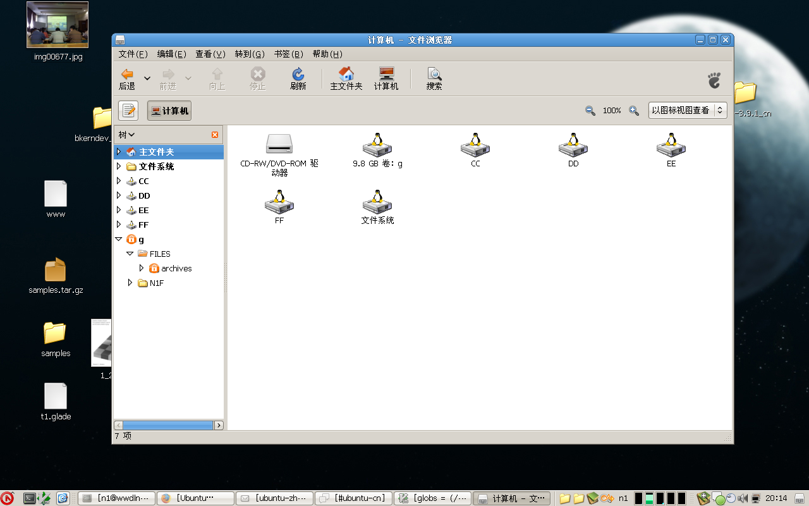Click the side pane horizontal scrollbar
Viewport: 809px width, 506px height.
(167, 426)
